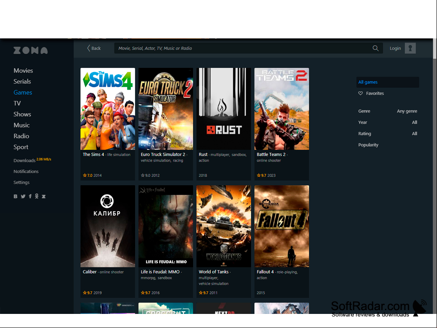
Task: Open the Year filter dropdown
Action: 388,122
